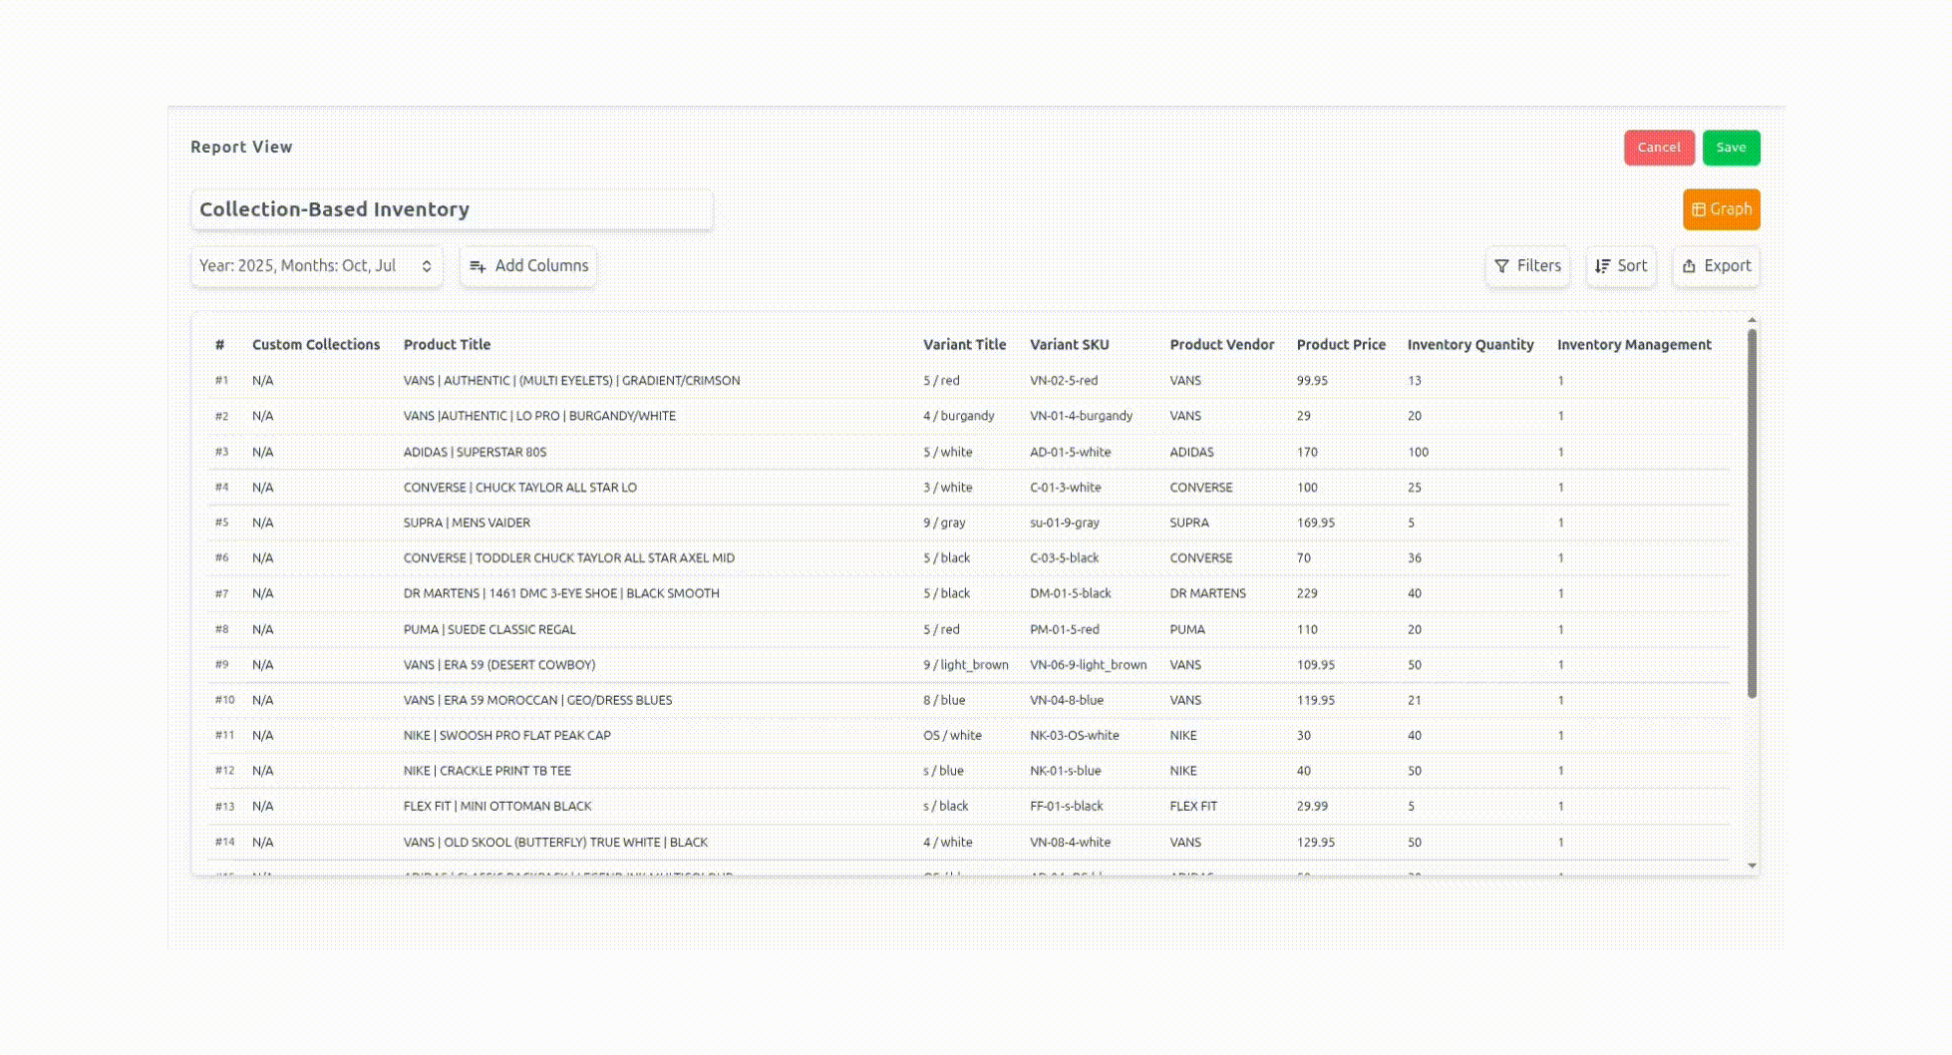Click the funnel icon in Filters
The height and width of the screenshot is (1055, 1952).
coord(1501,266)
